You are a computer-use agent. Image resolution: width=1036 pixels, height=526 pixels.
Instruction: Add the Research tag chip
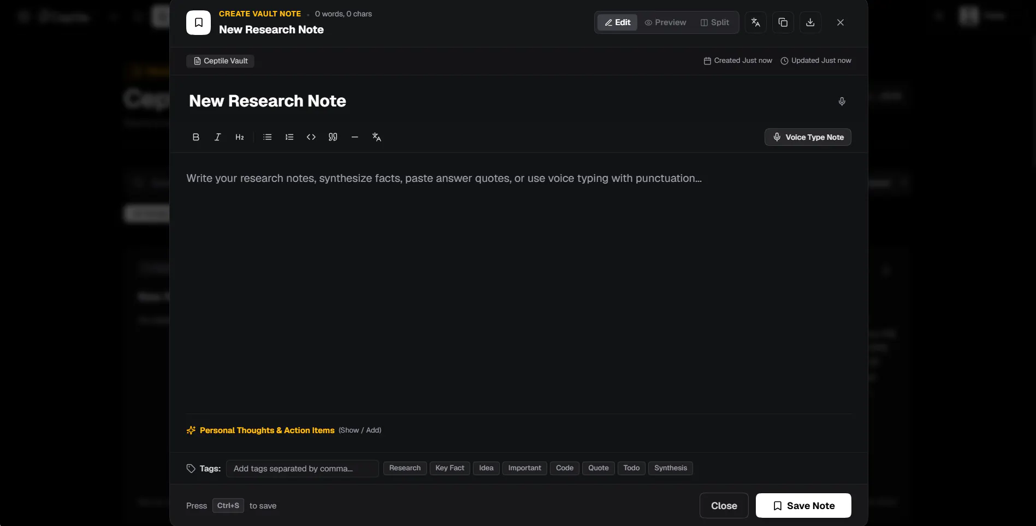point(405,468)
